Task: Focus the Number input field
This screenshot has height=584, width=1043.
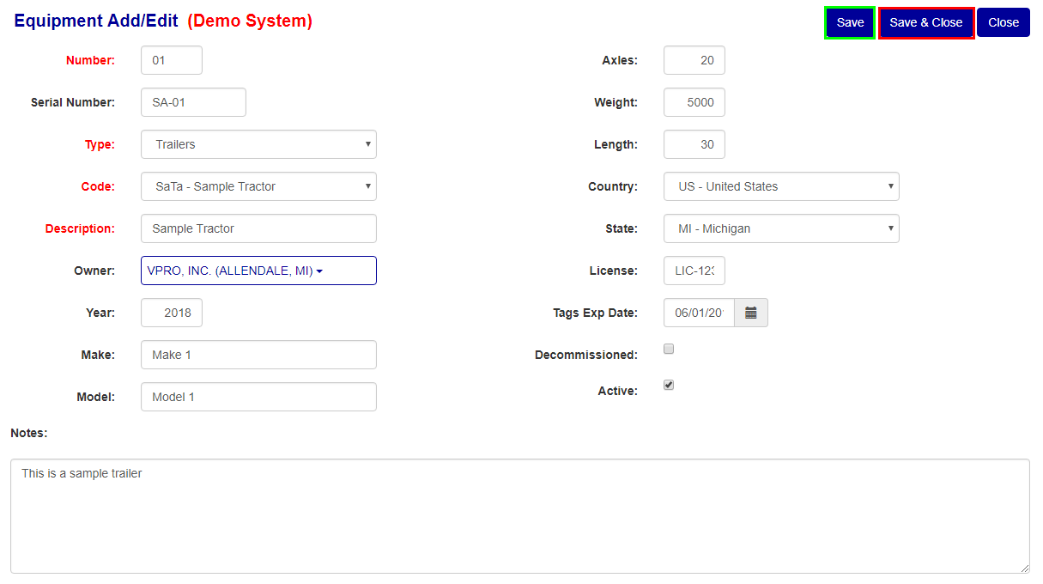Action: 172,60
